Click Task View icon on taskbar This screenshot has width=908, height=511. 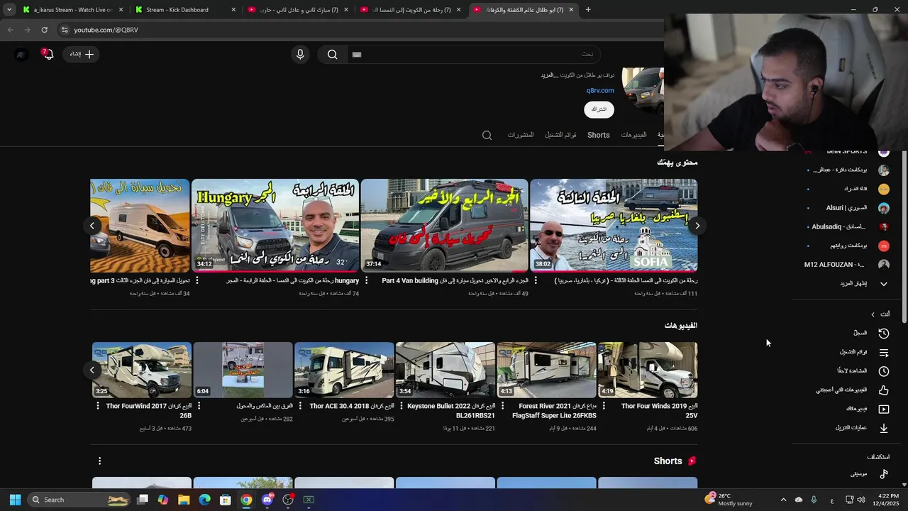tap(143, 500)
